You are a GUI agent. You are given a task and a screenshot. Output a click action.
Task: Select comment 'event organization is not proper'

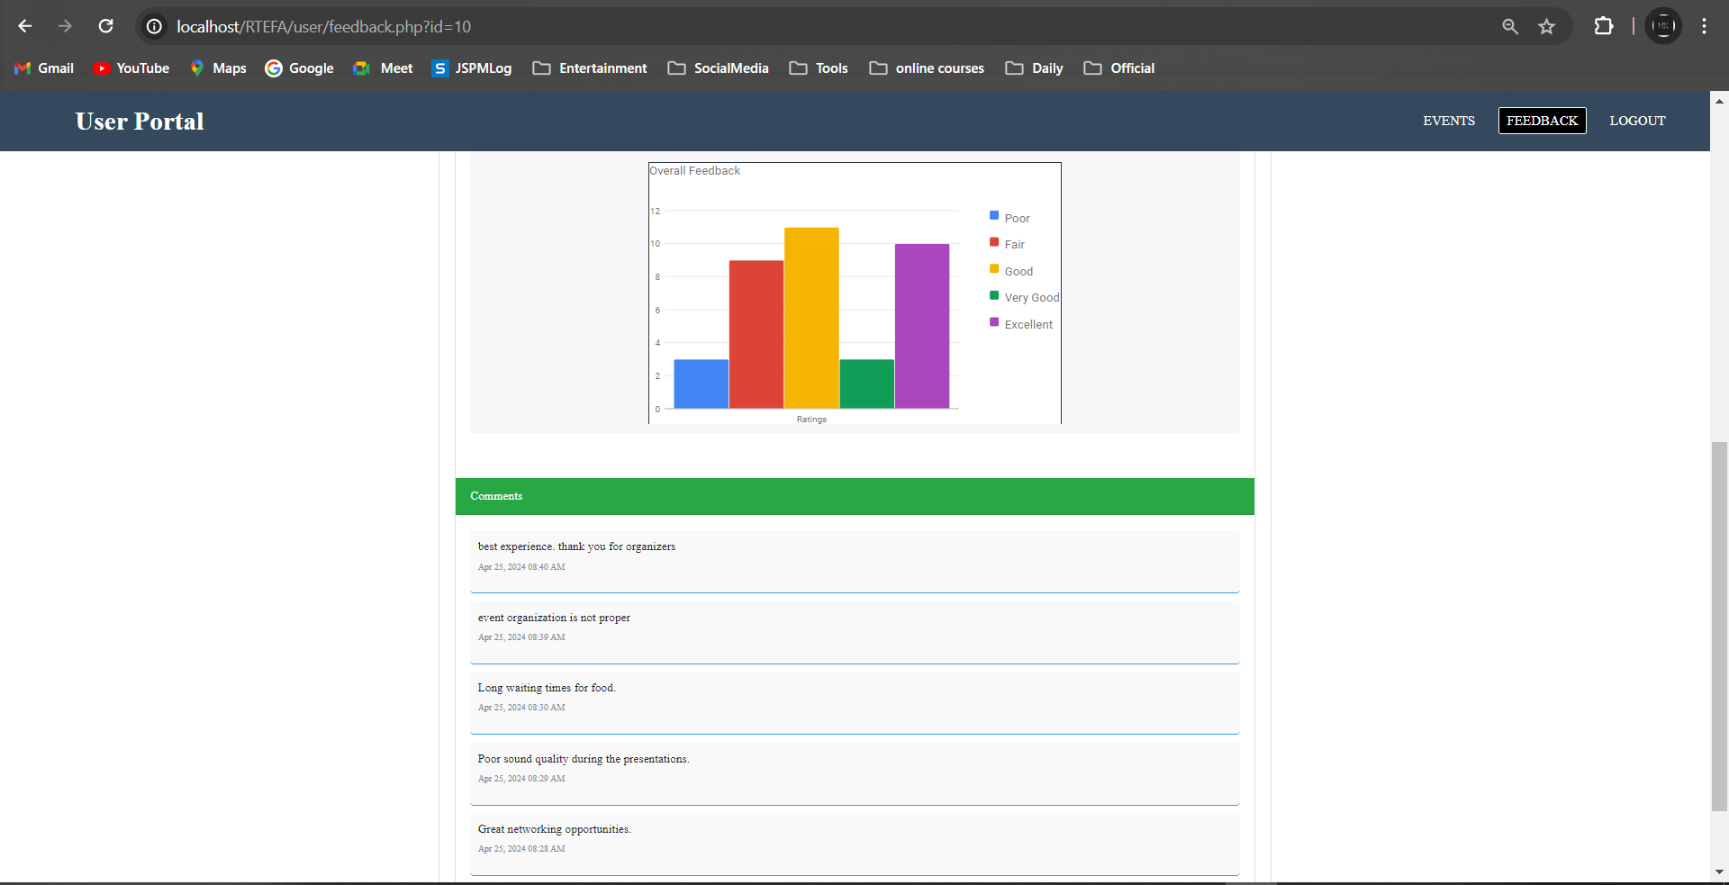pos(554,618)
